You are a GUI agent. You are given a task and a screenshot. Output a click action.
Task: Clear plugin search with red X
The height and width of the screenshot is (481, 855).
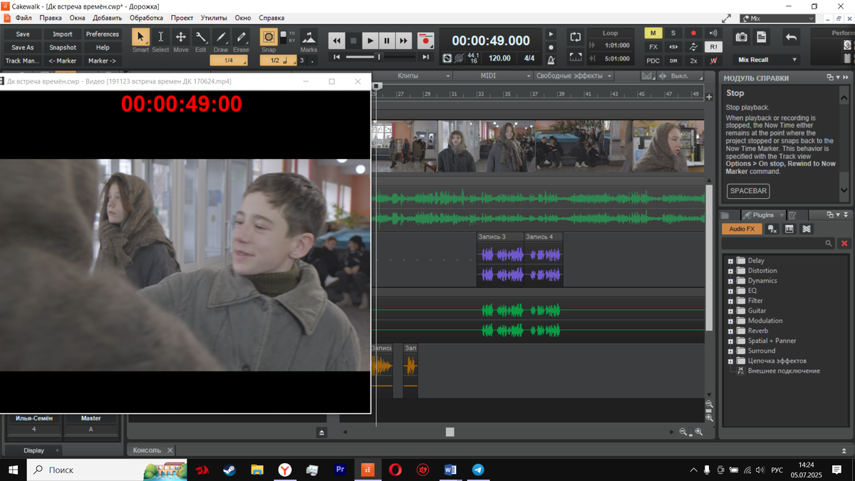844,244
